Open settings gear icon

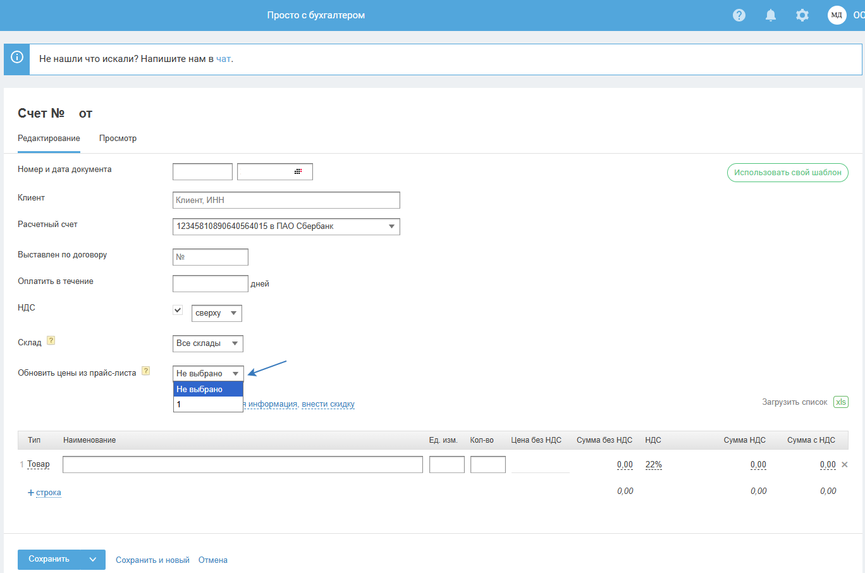(802, 15)
